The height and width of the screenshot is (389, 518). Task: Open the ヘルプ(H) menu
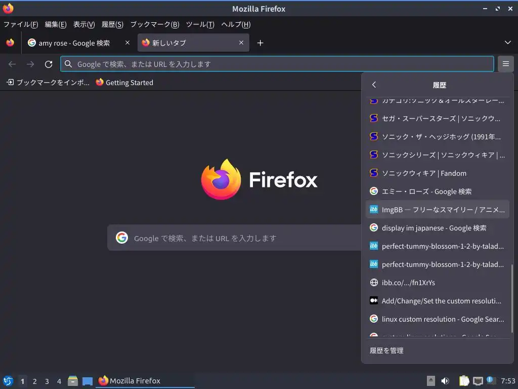coord(236,24)
